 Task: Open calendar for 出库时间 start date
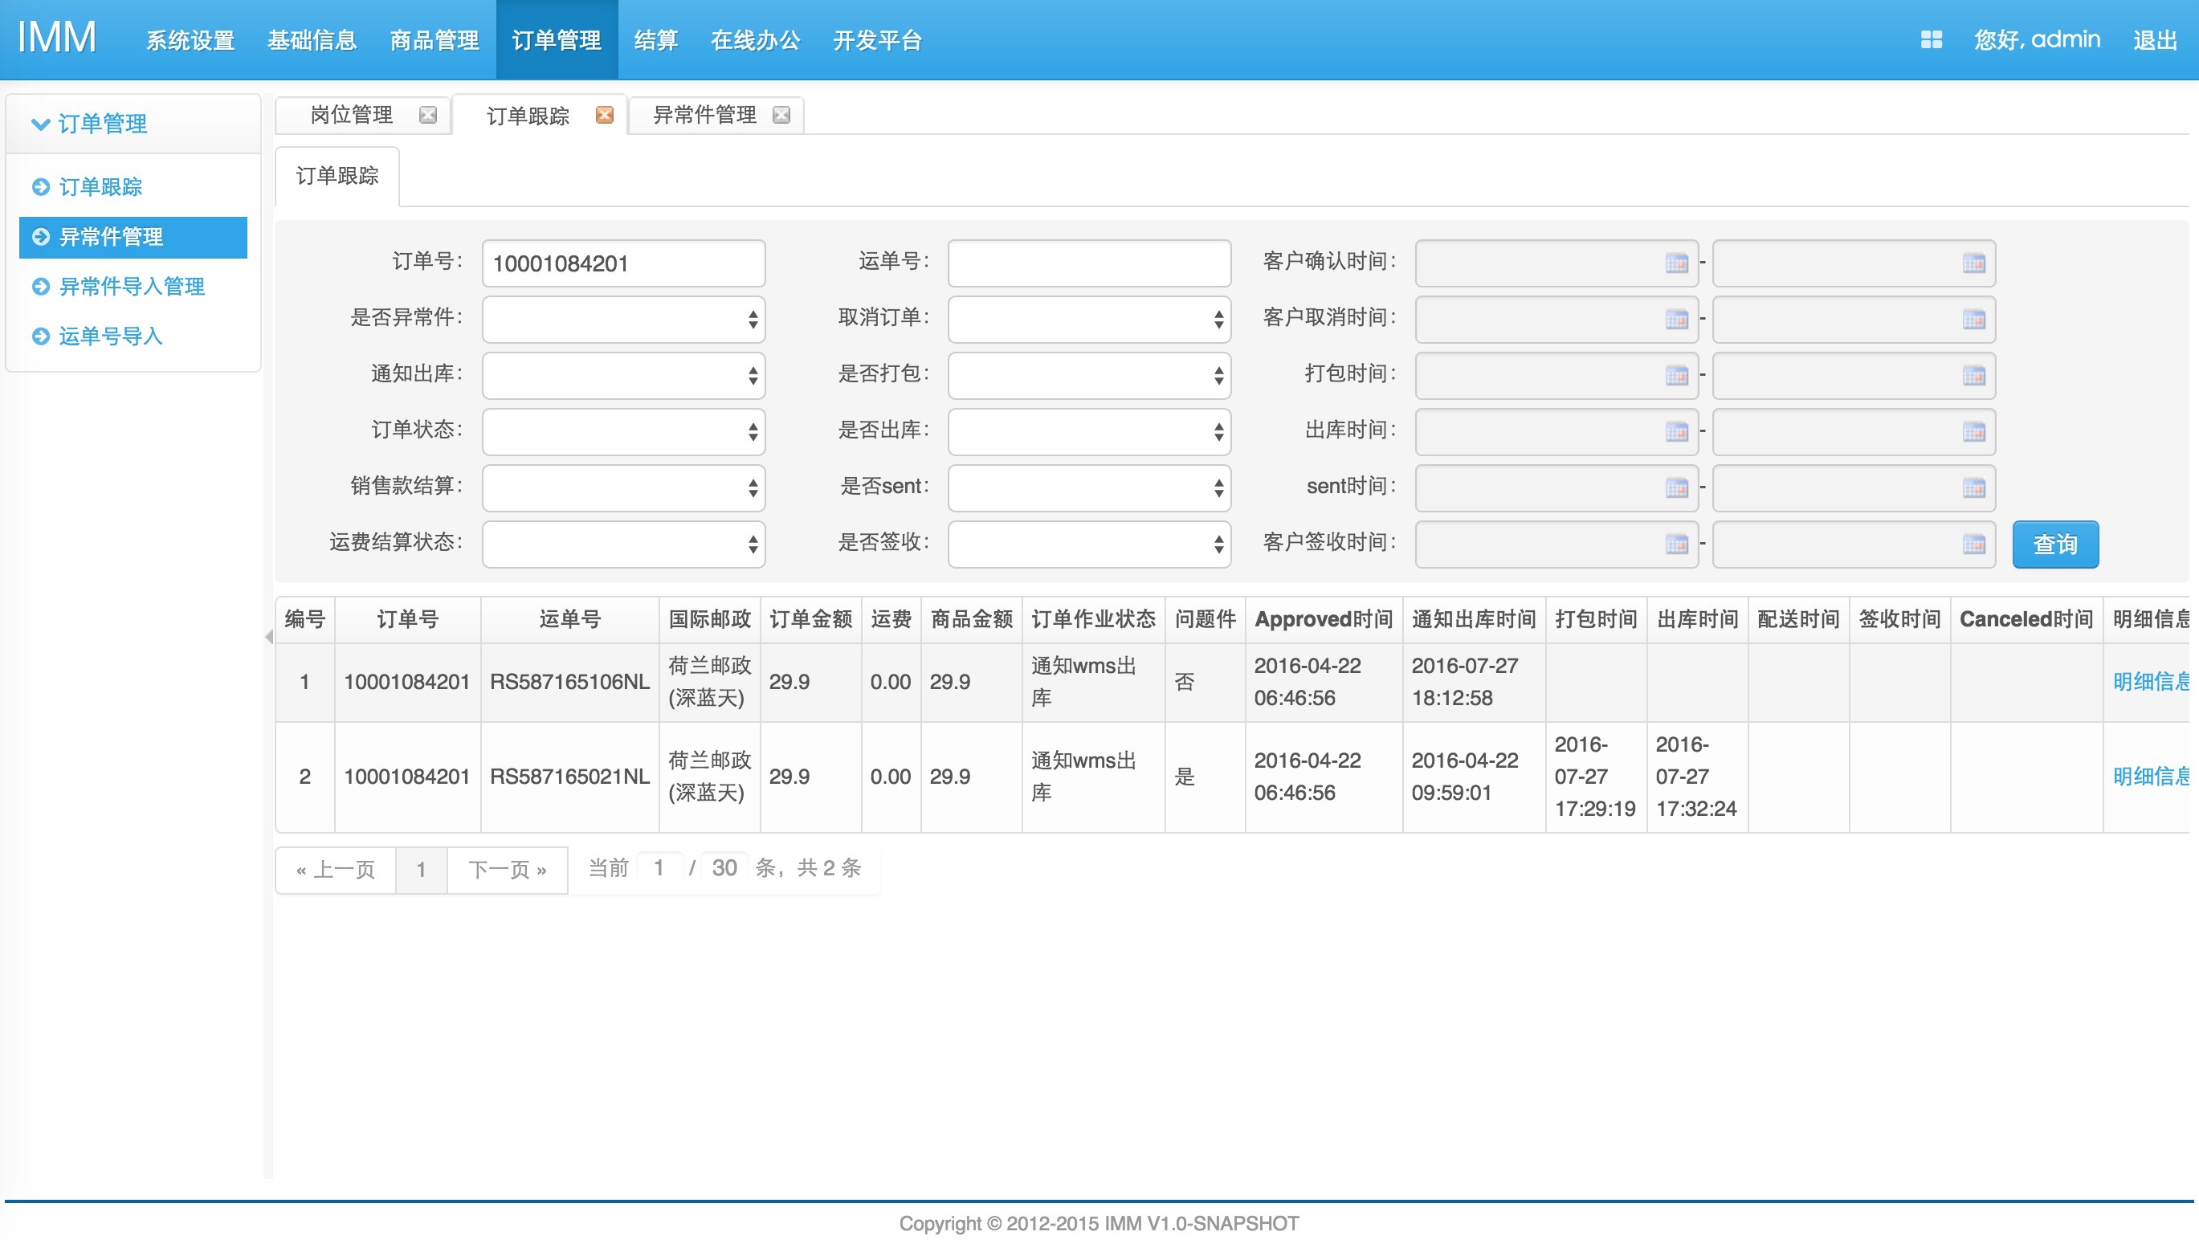coord(1676,431)
